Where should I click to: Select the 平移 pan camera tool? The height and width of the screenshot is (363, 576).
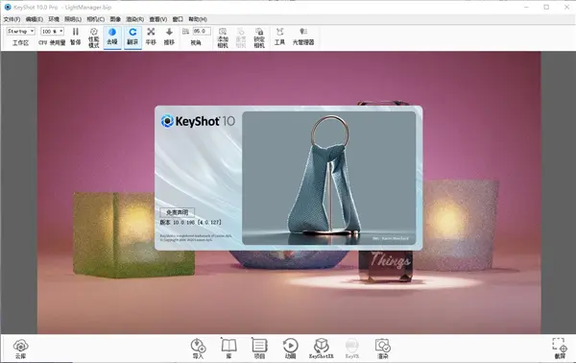click(x=151, y=36)
